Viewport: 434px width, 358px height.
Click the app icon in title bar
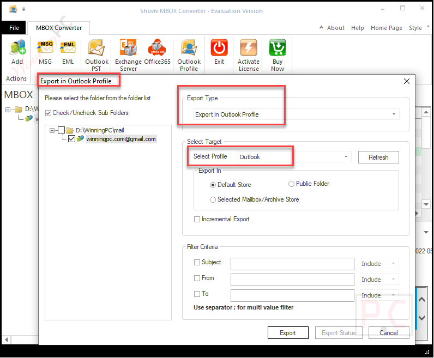(x=13, y=9)
